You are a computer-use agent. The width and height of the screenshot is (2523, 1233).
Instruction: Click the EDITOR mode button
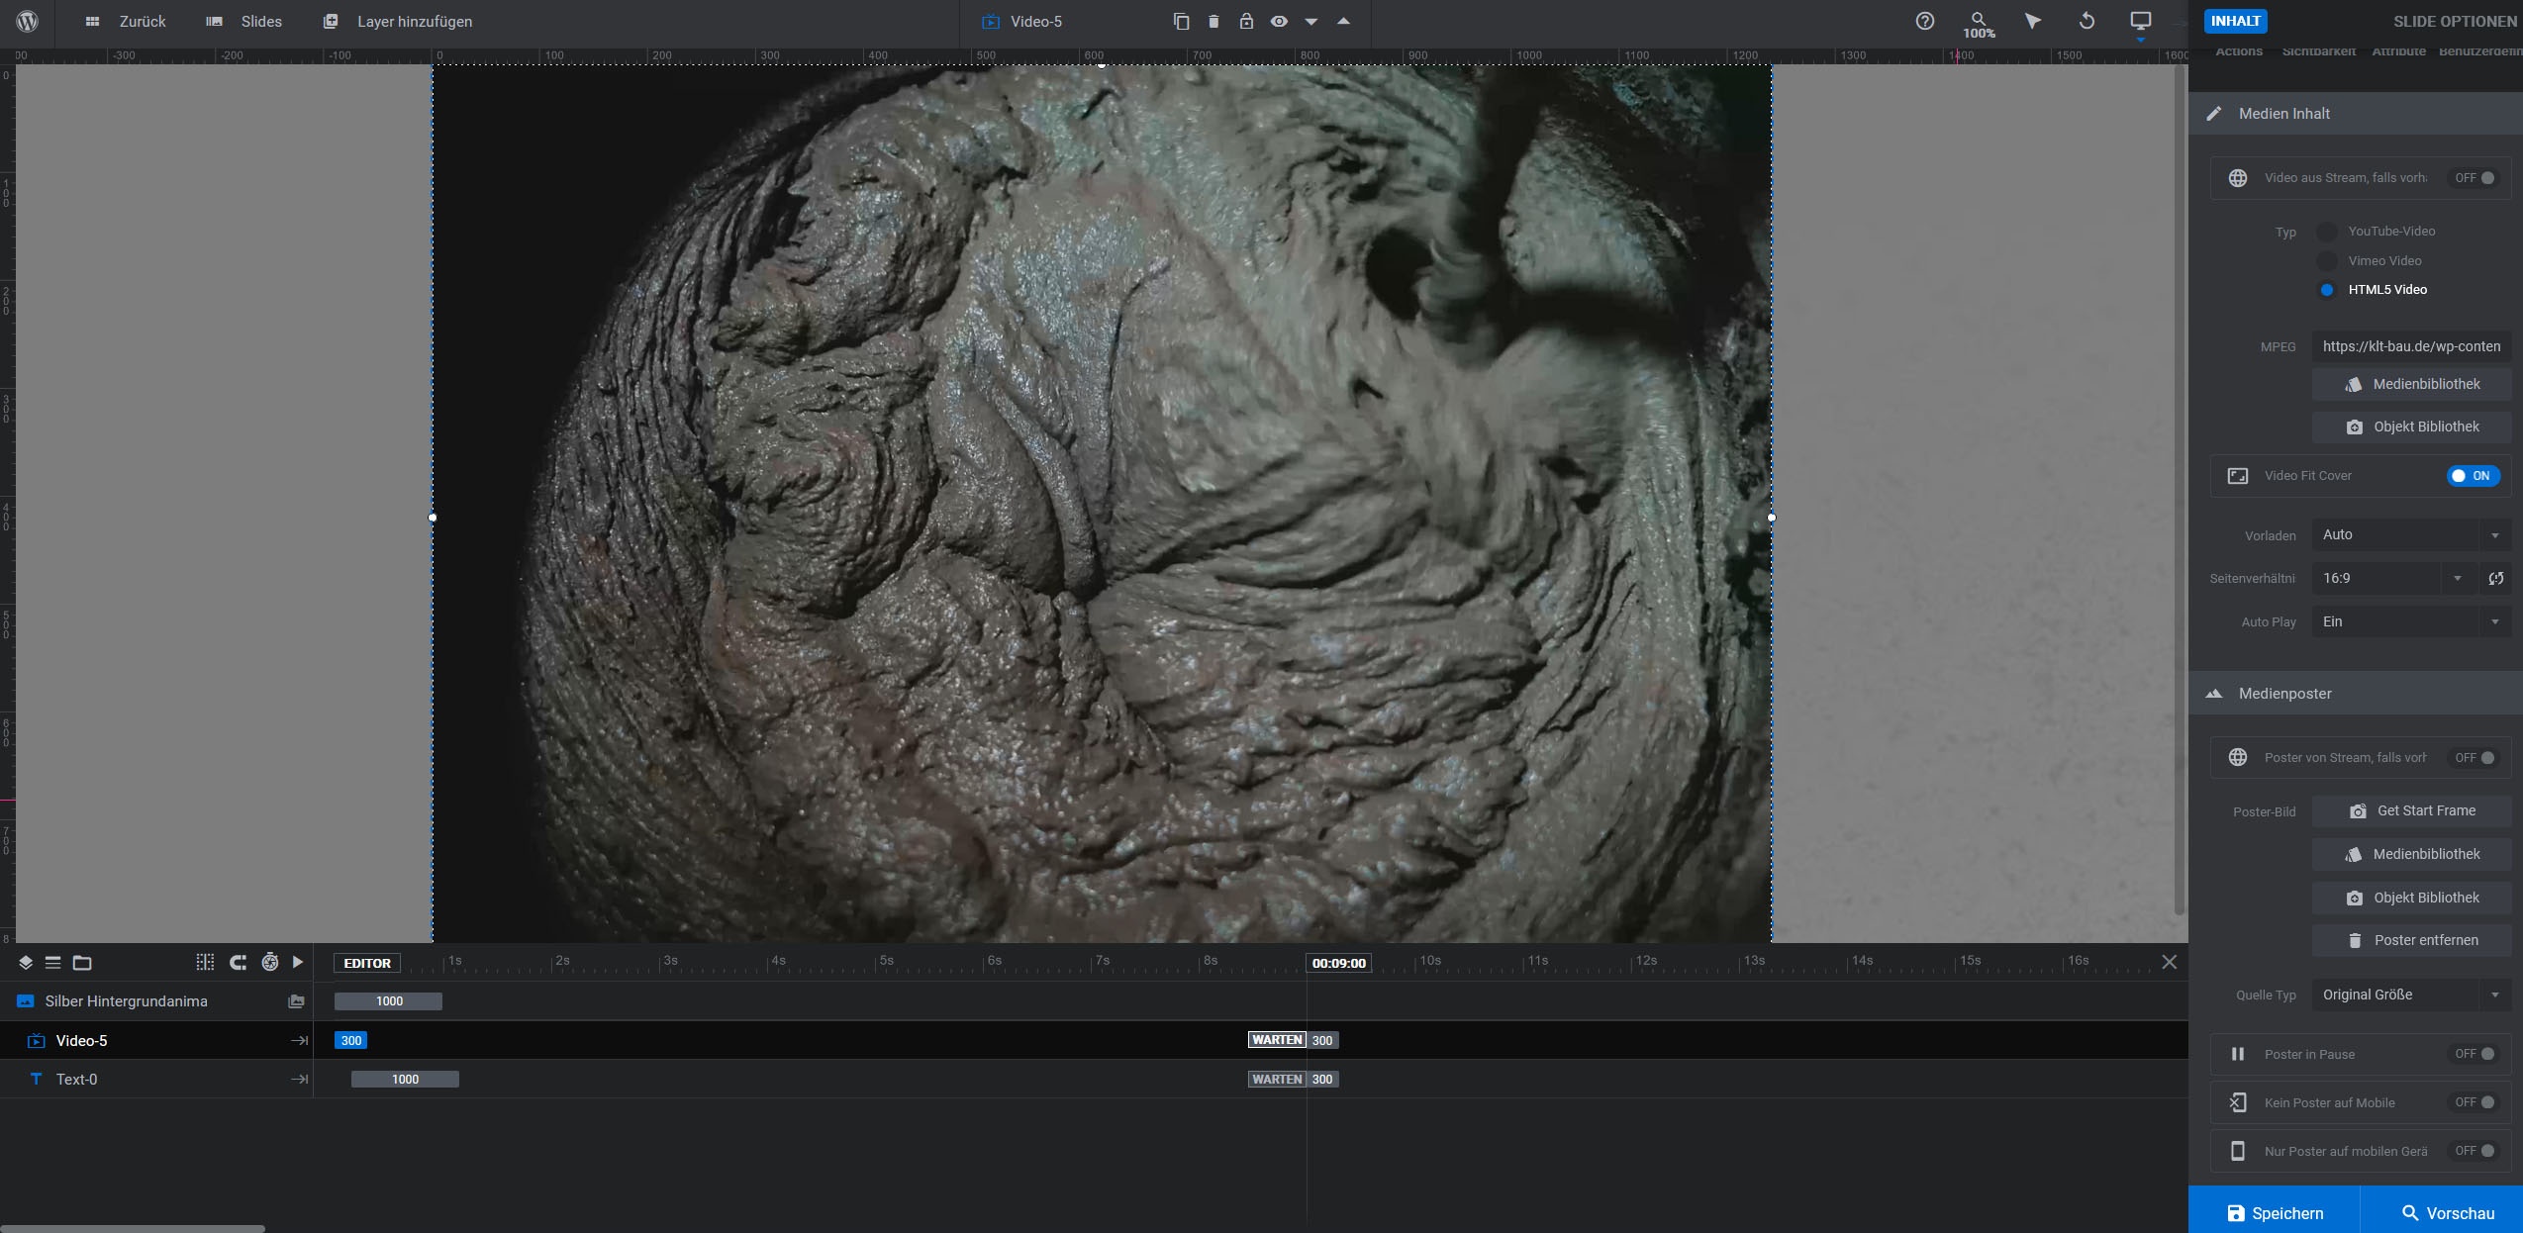click(367, 963)
